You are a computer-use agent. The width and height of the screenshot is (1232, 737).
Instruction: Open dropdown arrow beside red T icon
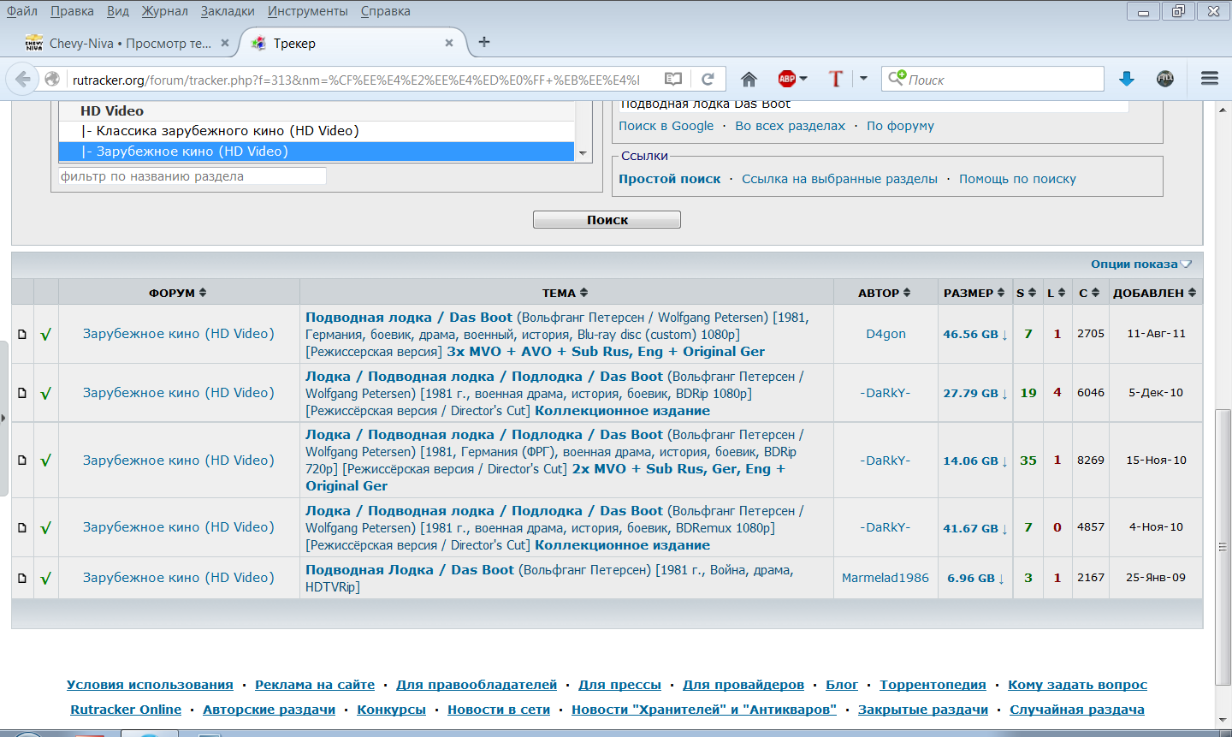click(863, 79)
